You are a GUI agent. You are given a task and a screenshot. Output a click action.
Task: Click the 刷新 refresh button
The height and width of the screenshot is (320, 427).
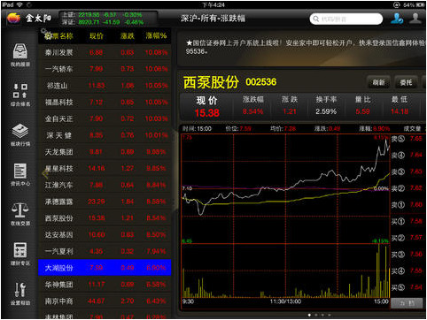pyautogui.click(x=378, y=82)
